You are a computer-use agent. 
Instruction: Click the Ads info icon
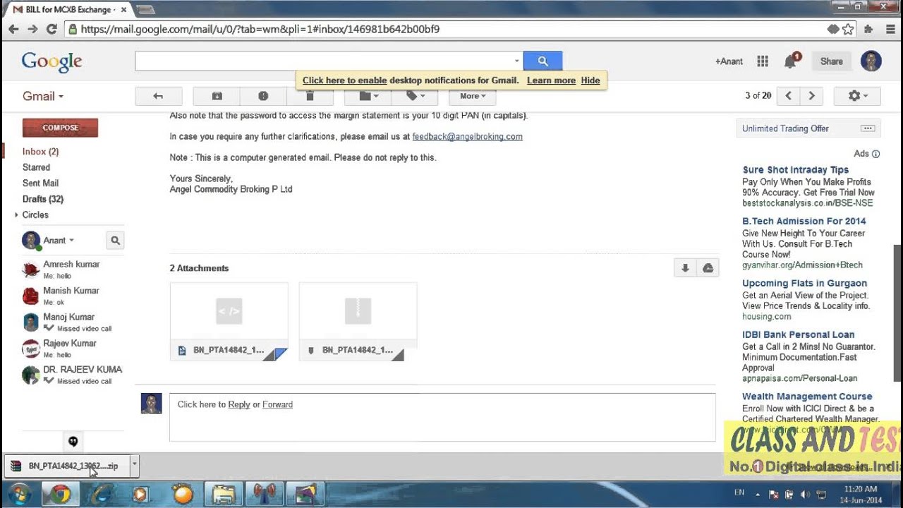[875, 154]
